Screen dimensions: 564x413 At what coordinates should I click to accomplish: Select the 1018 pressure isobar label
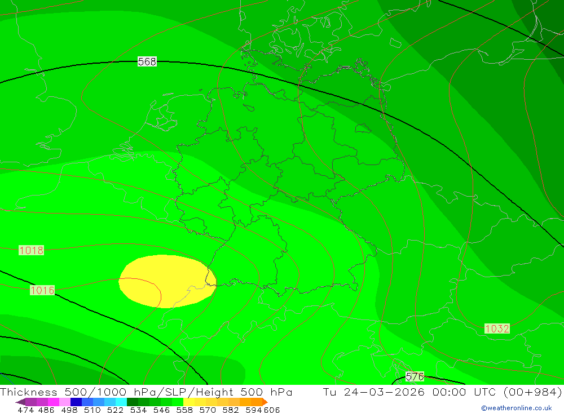point(31,250)
